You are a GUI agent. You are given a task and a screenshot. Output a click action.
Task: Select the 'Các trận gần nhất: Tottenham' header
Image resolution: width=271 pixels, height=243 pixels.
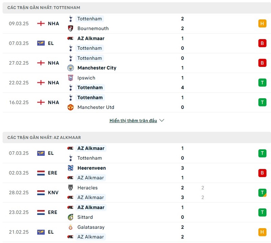(44, 7)
